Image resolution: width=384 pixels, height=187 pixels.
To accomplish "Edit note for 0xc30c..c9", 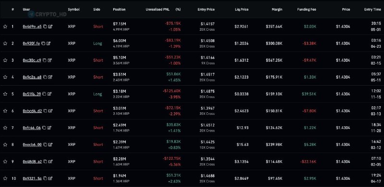I will pos(50,60).
